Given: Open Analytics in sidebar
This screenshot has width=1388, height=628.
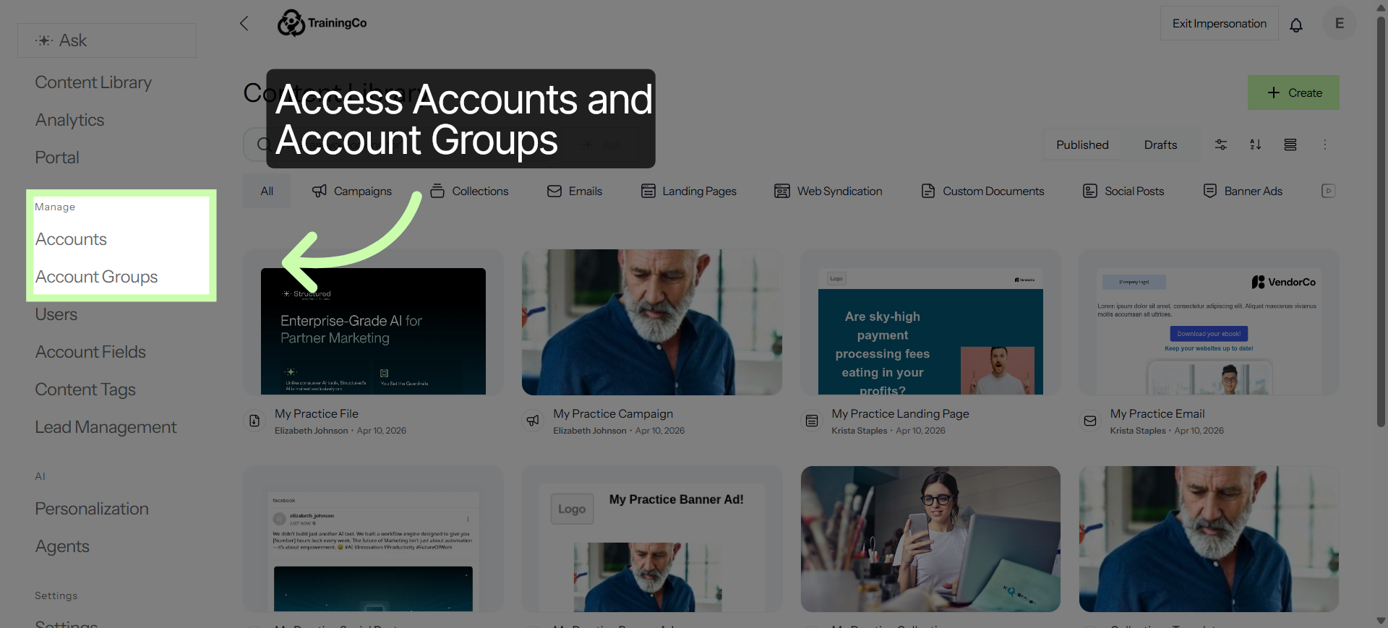Looking at the screenshot, I should coord(69,120).
